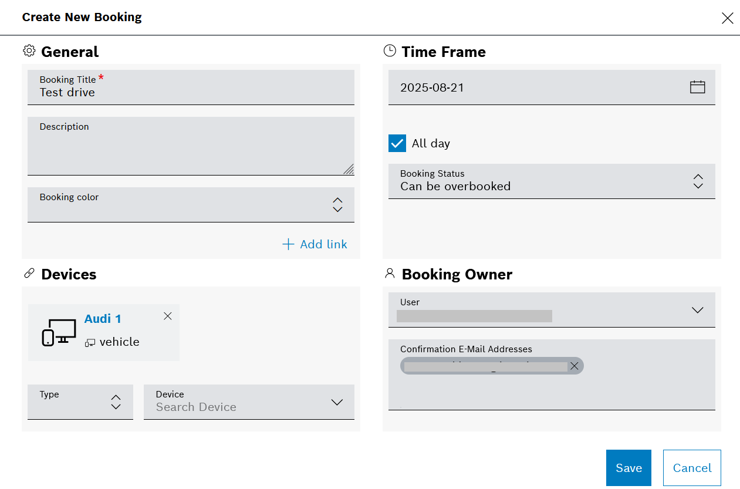
Task: Click the Time Frame clock icon
Action: 390,51
